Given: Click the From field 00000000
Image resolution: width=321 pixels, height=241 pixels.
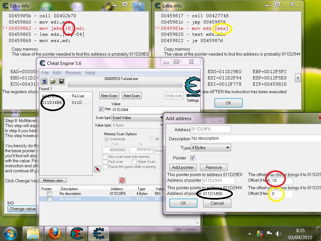Looking at the screenshot, I should click(114, 150).
